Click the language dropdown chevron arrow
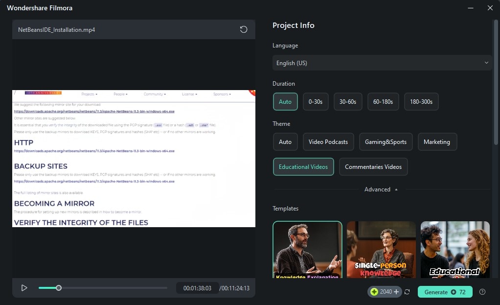The height and width of the screenshot is (305, 500). pos(486,63)
